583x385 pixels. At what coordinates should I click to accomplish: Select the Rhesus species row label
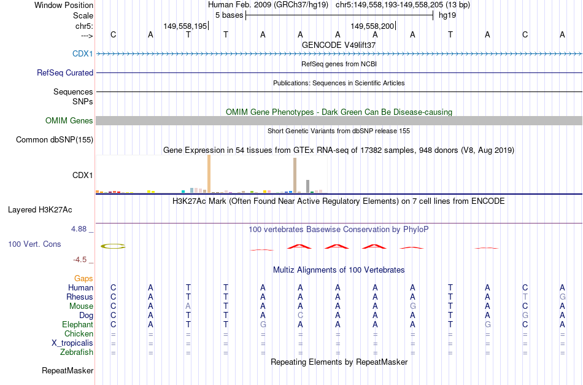(x=80, y=297)
